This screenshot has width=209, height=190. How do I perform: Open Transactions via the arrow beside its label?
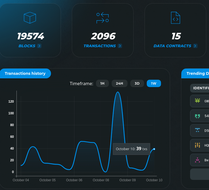[x=120, y=46]
